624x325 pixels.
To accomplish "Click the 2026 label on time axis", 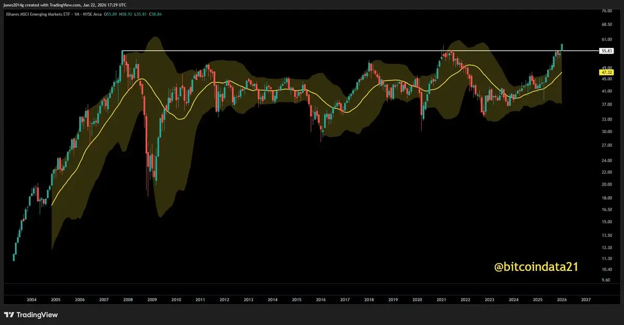I will point(562,300).
